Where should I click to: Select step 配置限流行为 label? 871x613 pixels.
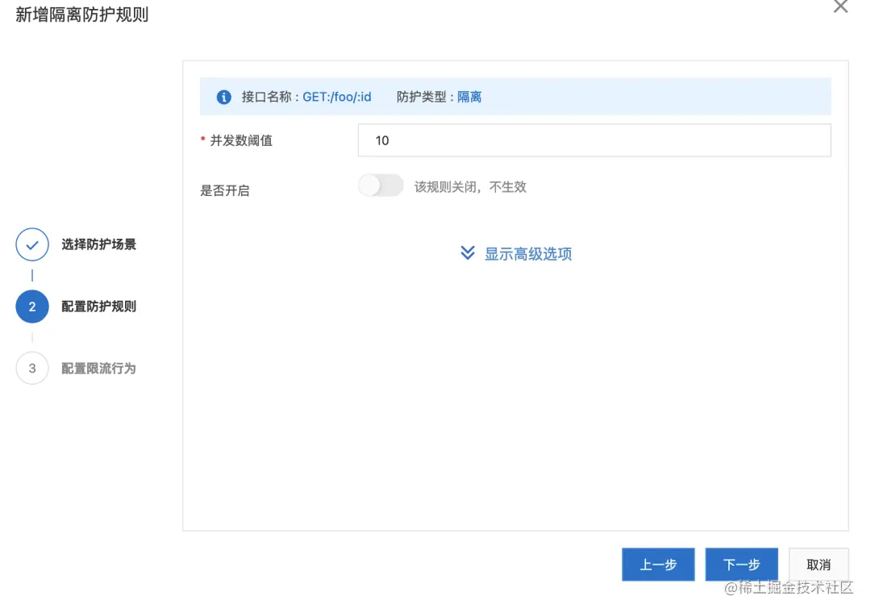coord(98,368)
